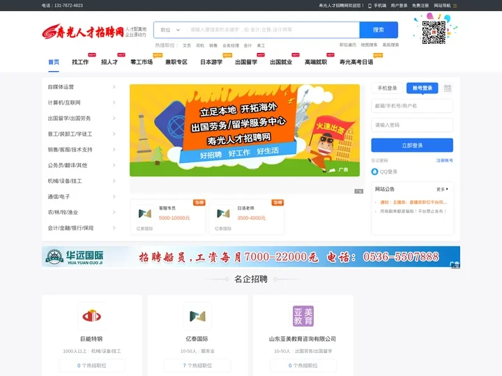The image size is (502, 376).
Task: Click 高级搜索 link
Action: 390,45
